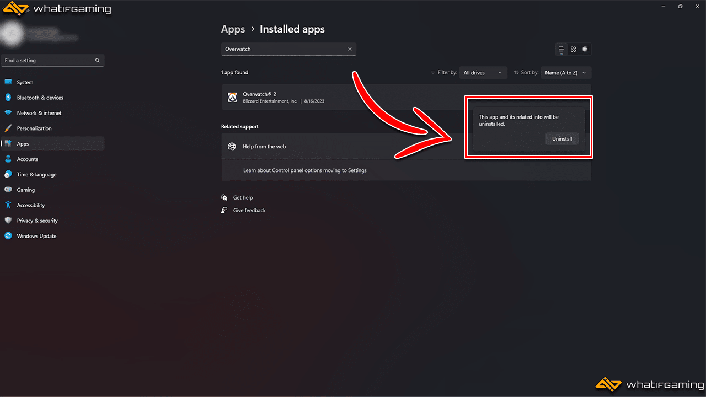Image resolution: width=706 pixels, height=397 pixels.
Task: Click the Overwatch 2 app logo
Action: point(233,98)
